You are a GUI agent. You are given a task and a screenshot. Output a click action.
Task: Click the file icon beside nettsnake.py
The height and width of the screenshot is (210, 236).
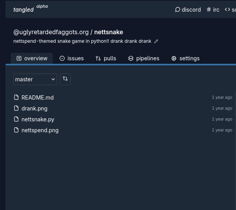(16, 119)
